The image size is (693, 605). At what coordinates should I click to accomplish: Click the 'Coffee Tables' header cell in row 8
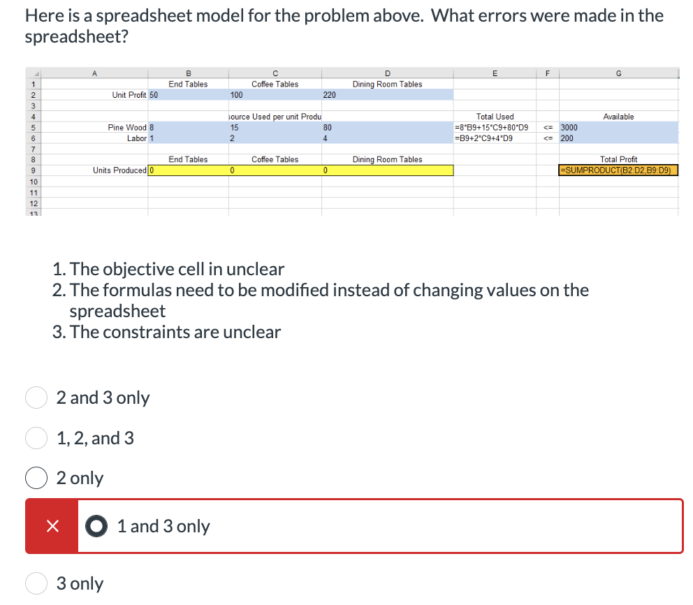pyautogui.click(x=275, y=159)
